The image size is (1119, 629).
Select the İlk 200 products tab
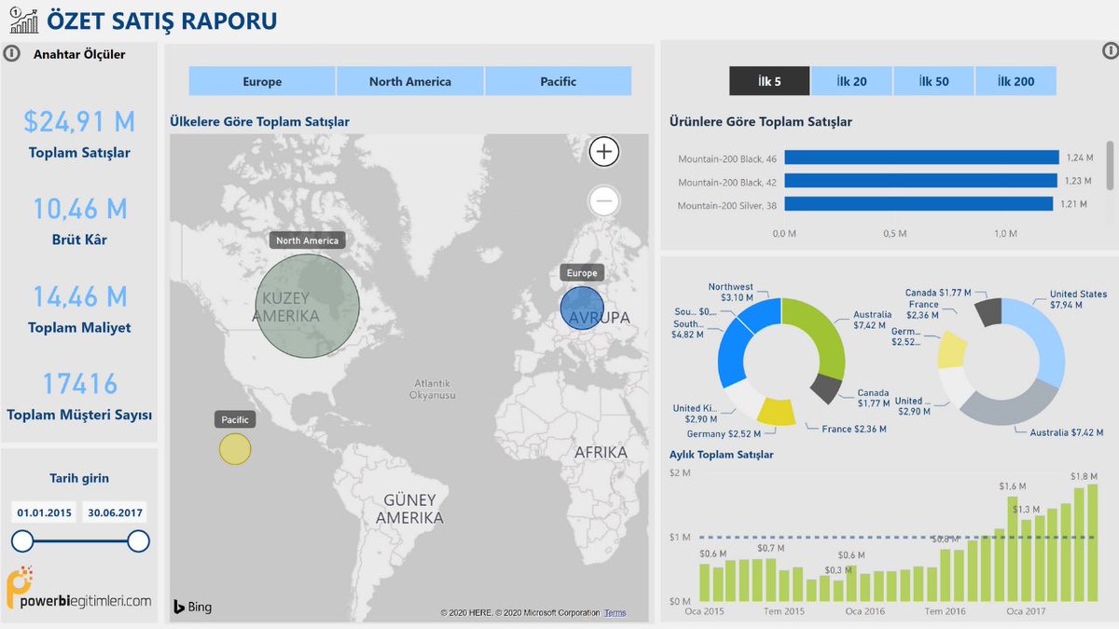1015,81
